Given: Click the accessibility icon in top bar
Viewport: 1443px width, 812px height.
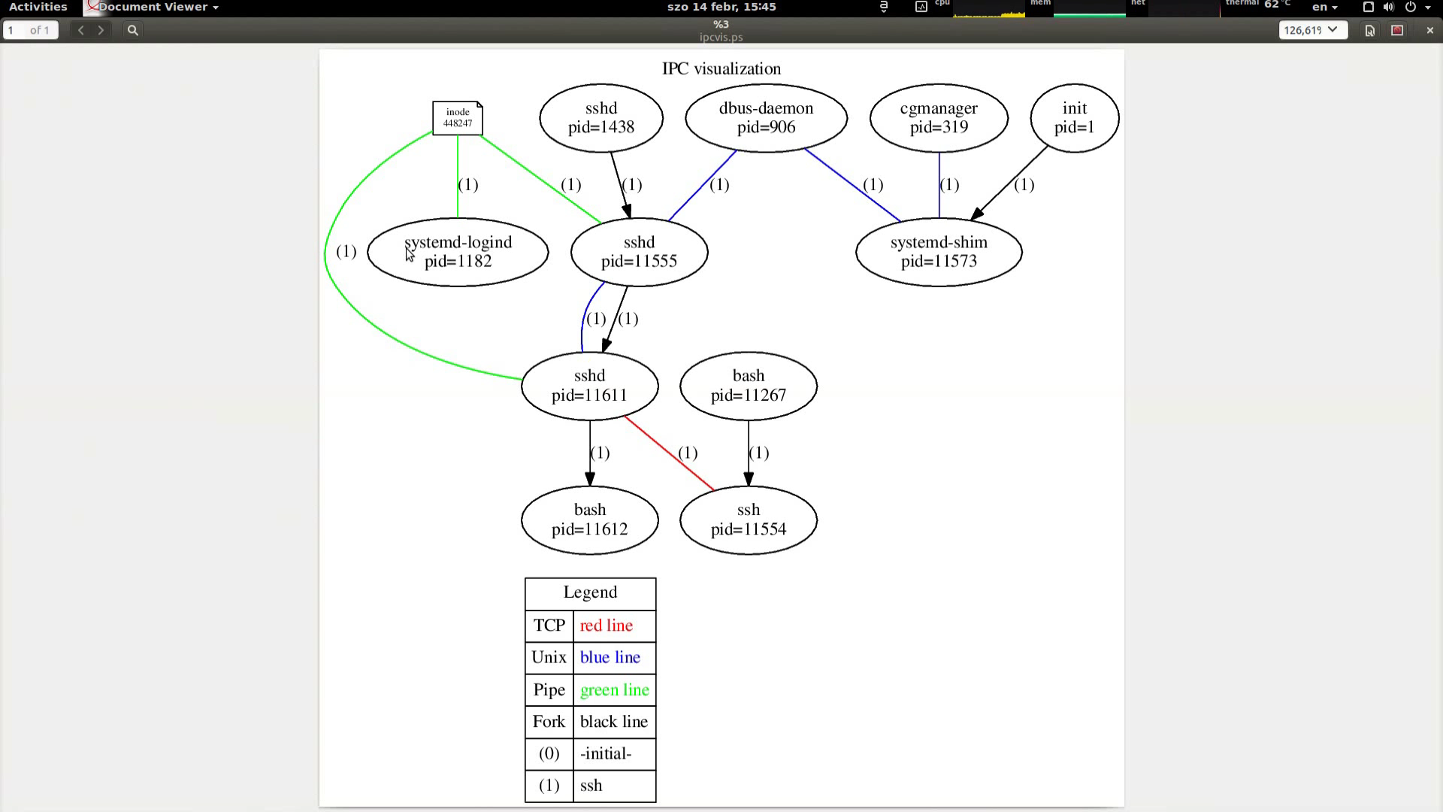Looking at the screenshot, I should tap(884, 7).
